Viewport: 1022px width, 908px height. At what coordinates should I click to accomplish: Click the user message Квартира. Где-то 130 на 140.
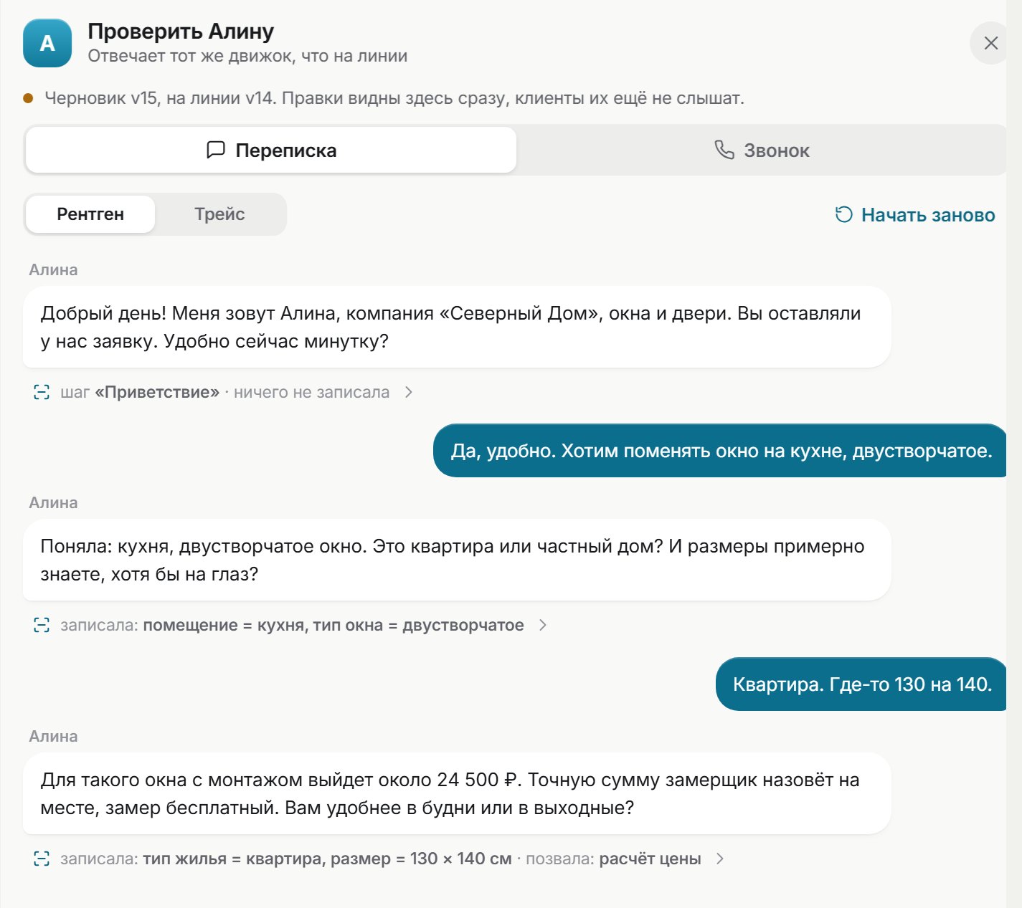862,684
